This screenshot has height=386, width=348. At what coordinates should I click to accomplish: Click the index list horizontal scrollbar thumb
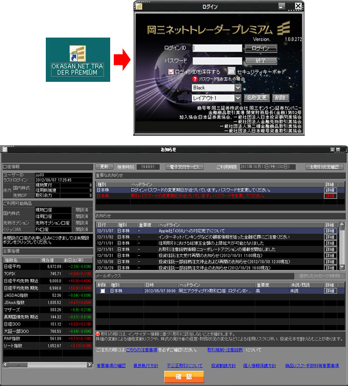[x=18, y=364]
